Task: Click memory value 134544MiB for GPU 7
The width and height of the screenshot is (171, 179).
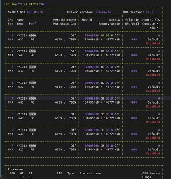Action: point(91,150)
